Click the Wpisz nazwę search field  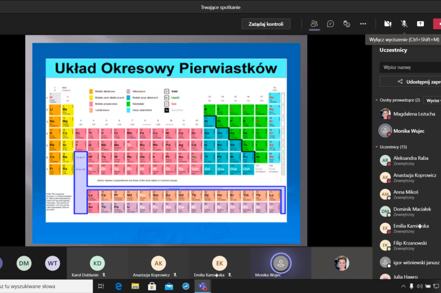click(x=411, y=67)
